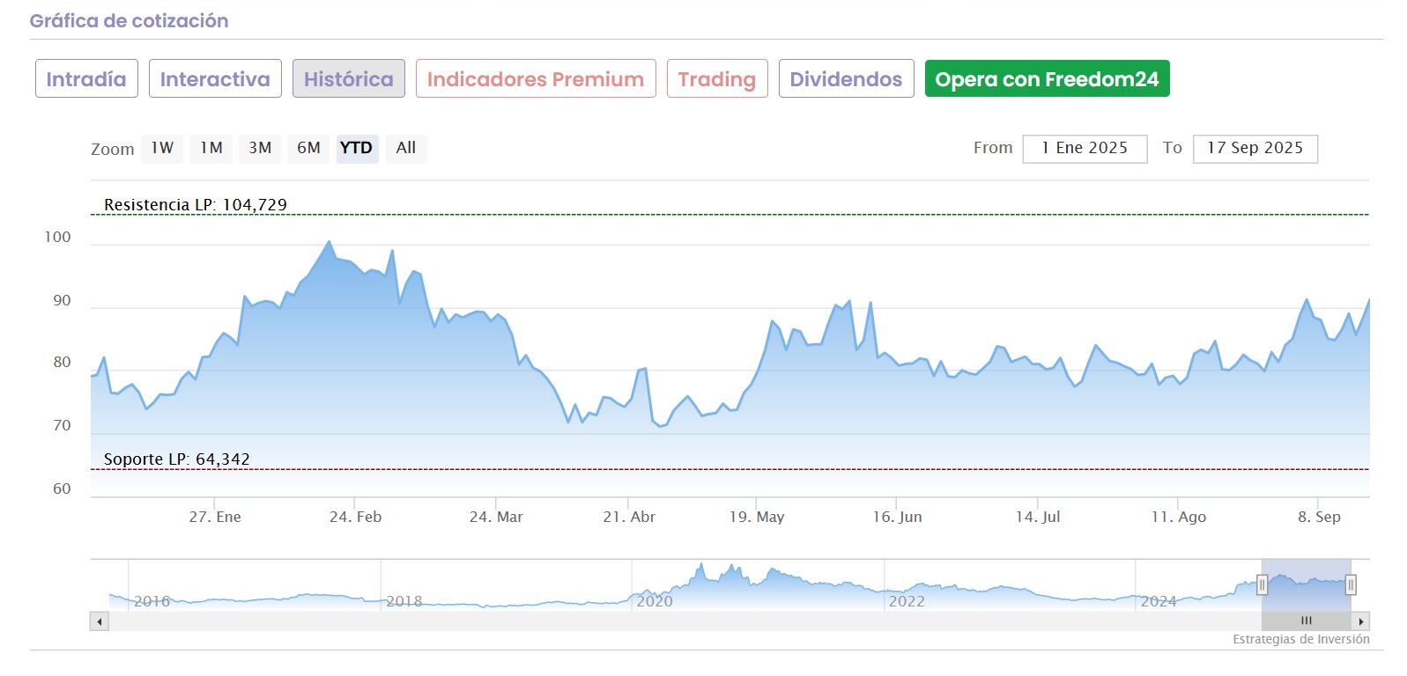Click the To date field

pos(1255,149)
